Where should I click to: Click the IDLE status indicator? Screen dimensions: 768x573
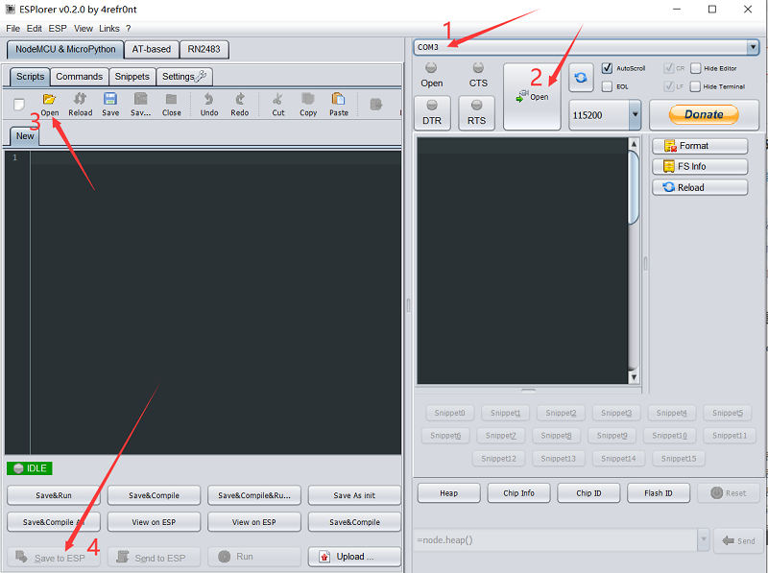point(30,468)
